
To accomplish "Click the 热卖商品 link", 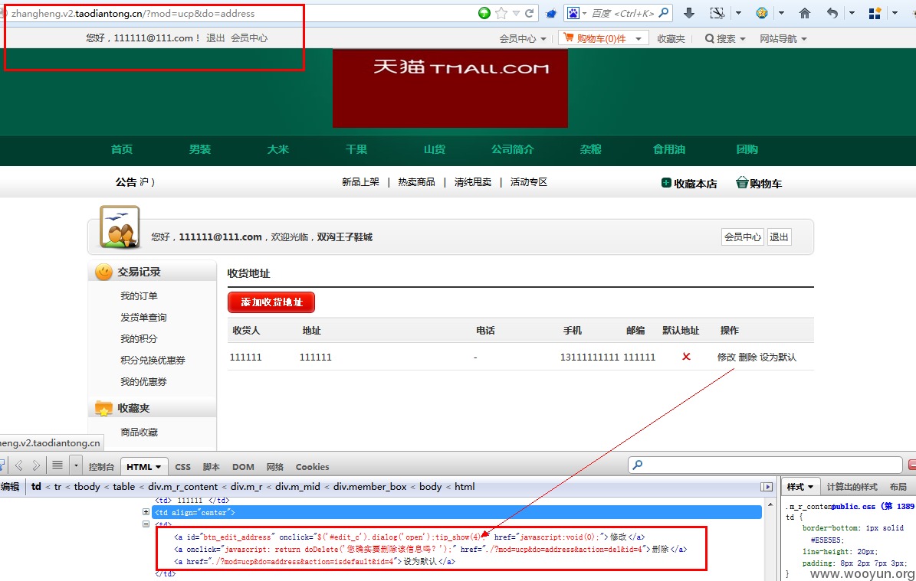I will pos(416,182).
